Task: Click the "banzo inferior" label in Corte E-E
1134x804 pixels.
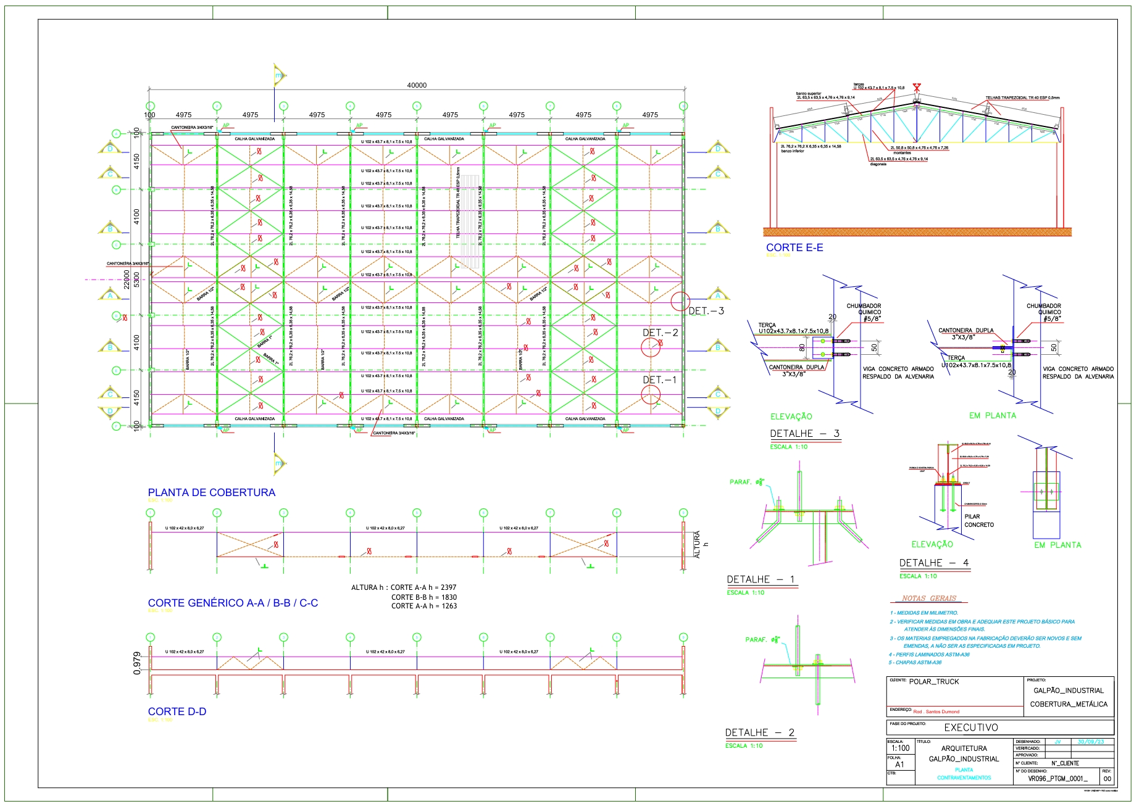Action: pyautogui.click(x=793, y=151)
